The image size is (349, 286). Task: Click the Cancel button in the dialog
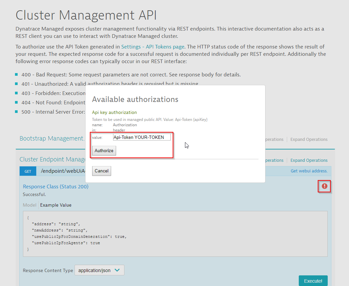point(101,171)
